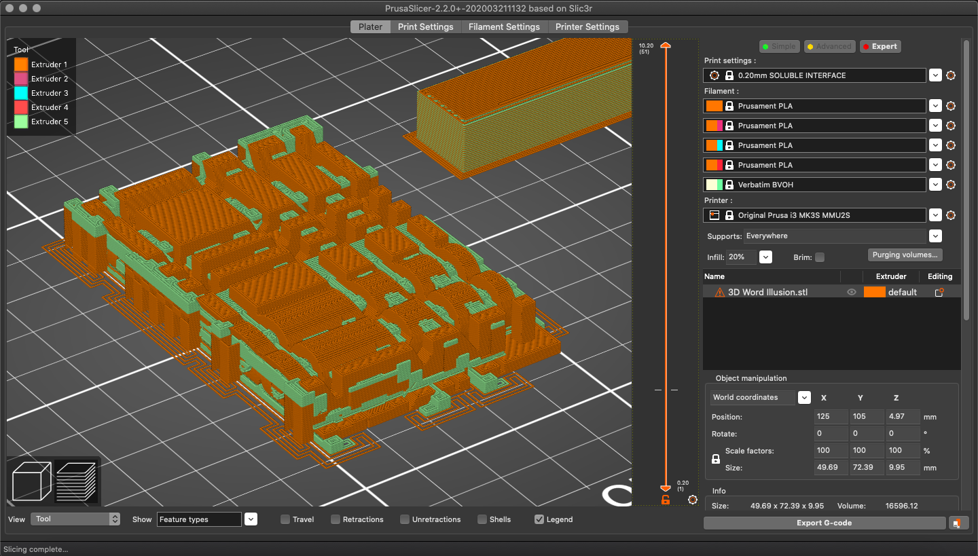Expand the Supports dropdown

pos(935,236)
